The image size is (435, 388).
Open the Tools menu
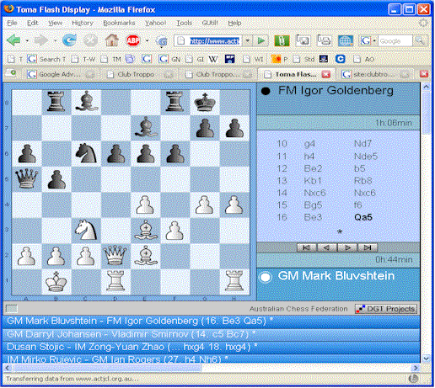[184, 23]
